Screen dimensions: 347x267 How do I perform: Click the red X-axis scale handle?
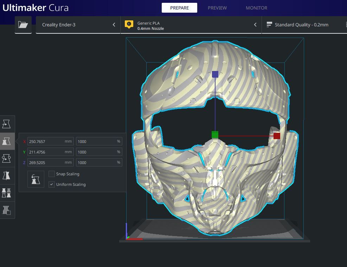277,136
